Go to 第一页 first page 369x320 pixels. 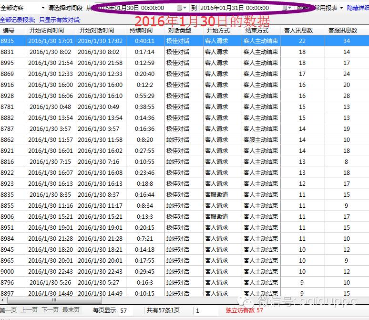8,310
